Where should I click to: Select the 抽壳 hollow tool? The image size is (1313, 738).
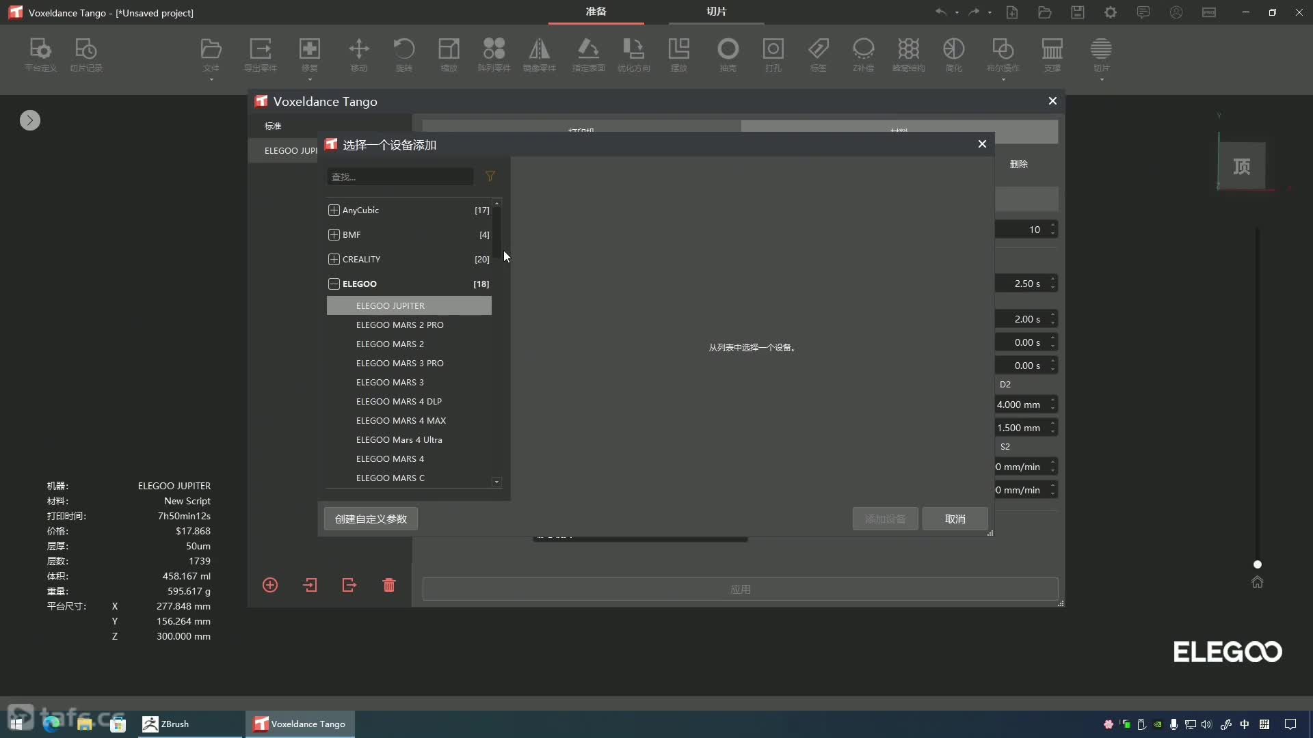[x=728, y=55]
